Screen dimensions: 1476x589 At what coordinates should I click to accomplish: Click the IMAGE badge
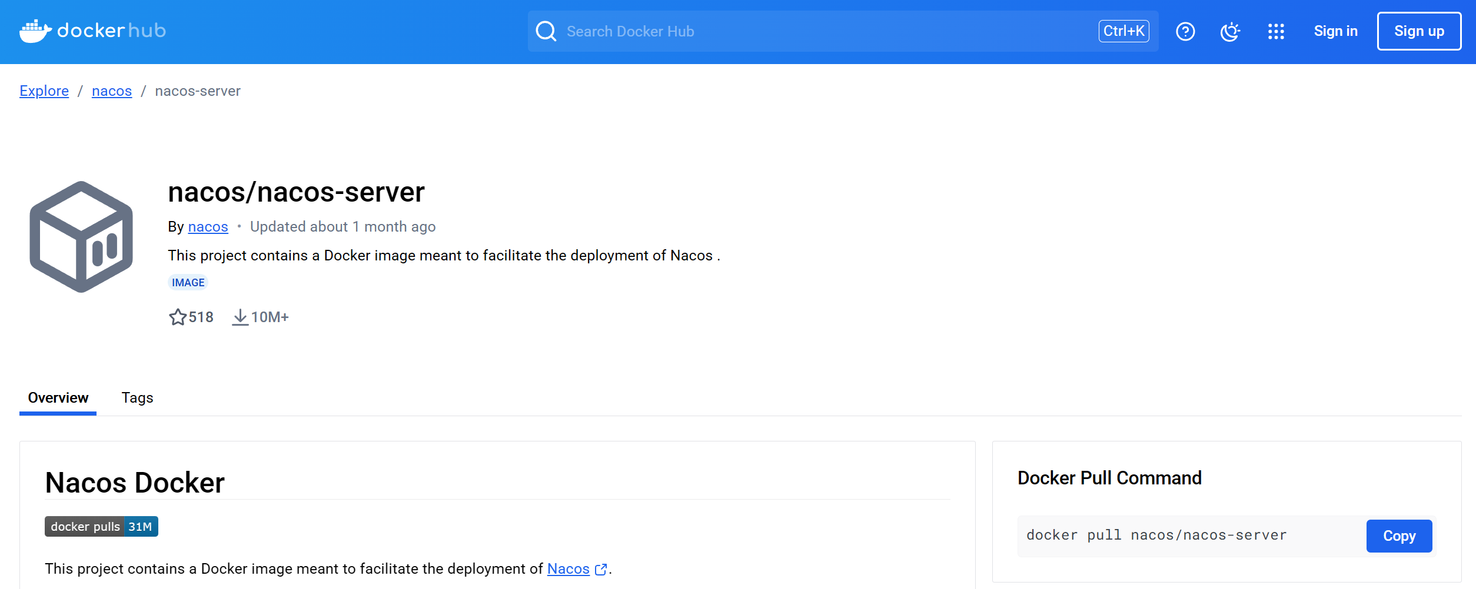point(188,283)
